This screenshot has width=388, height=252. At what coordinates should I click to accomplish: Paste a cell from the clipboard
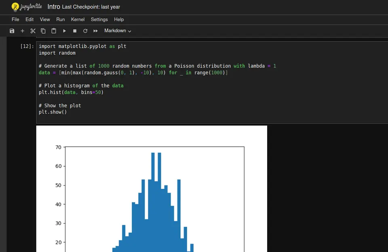pyautogui.click(x=54, y=31)
